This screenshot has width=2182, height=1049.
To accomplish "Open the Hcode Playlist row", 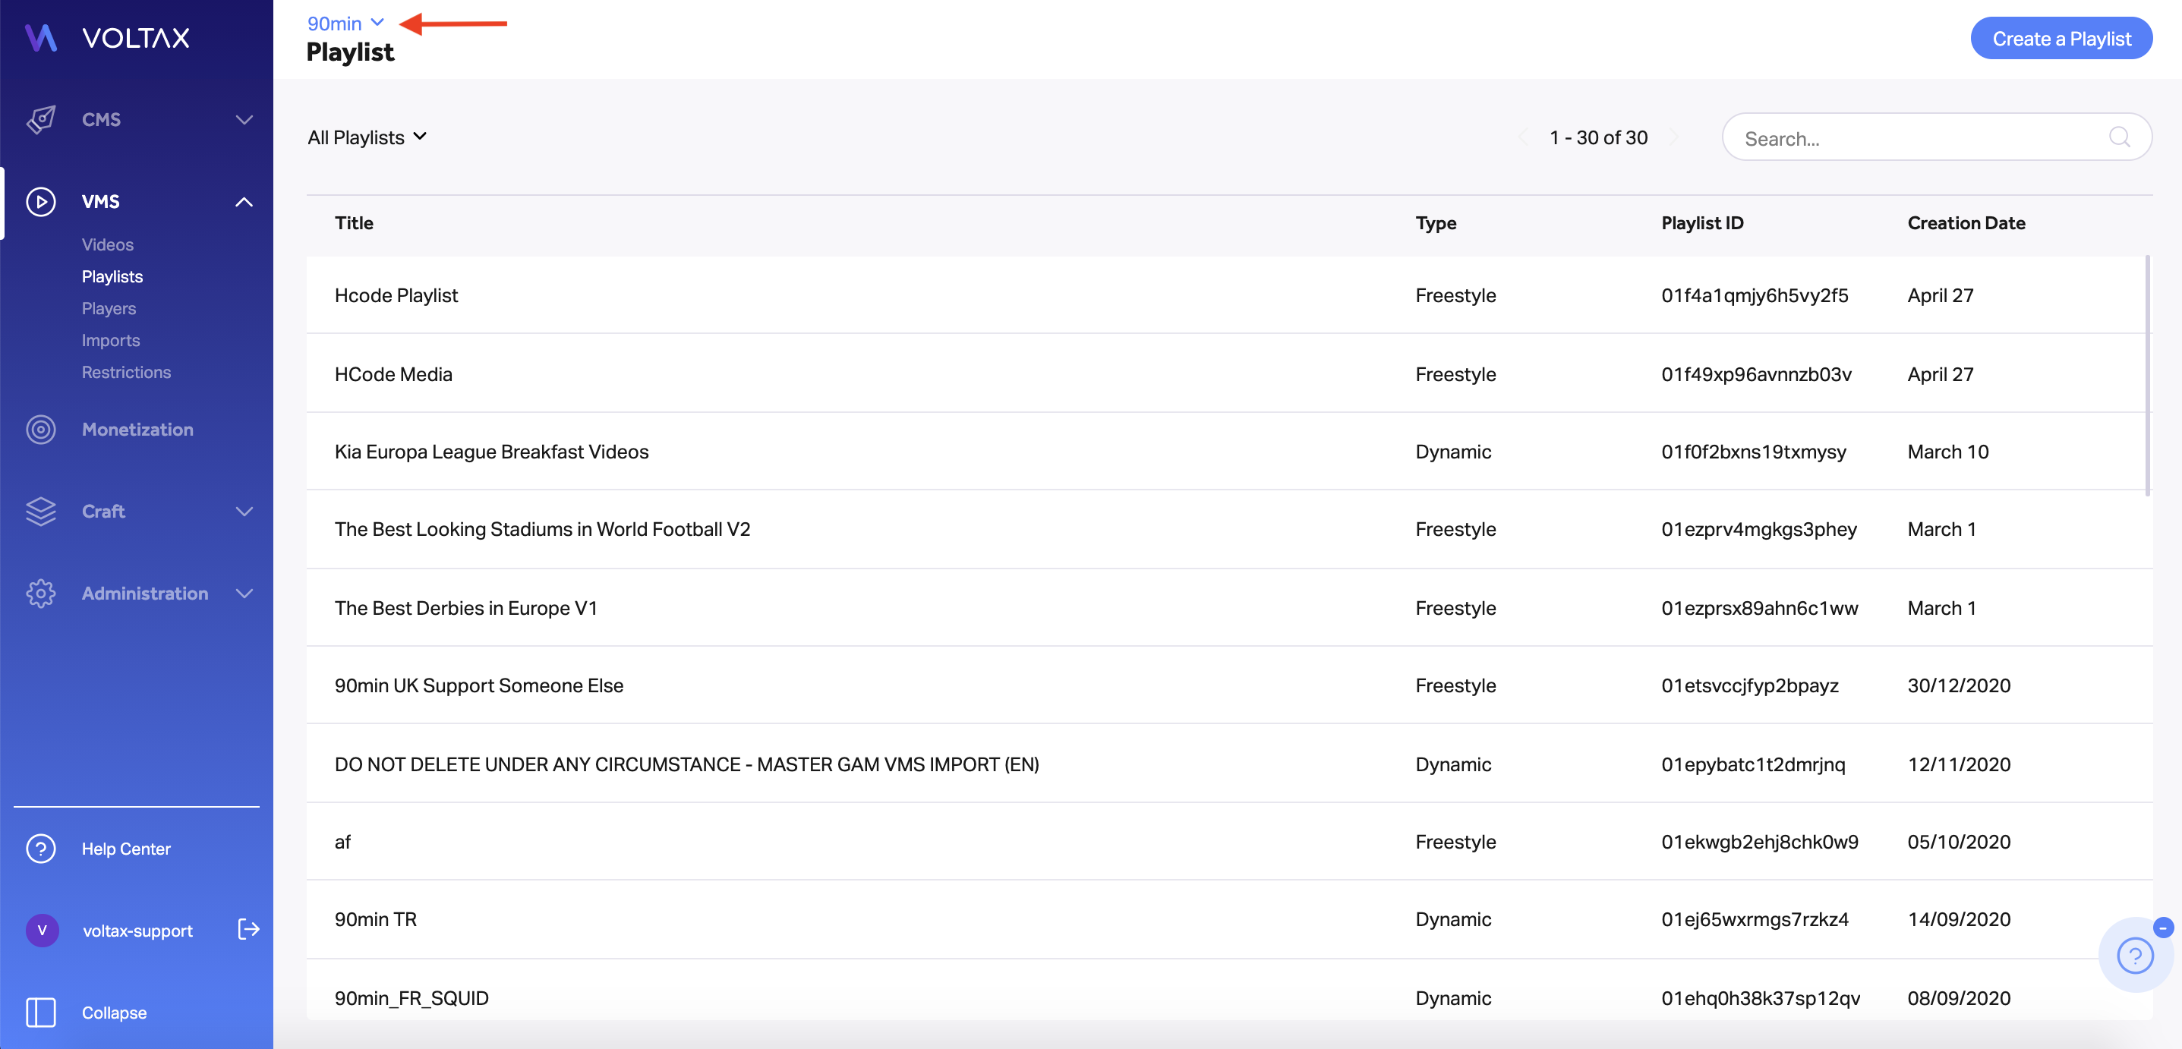I will [1228, 295].
